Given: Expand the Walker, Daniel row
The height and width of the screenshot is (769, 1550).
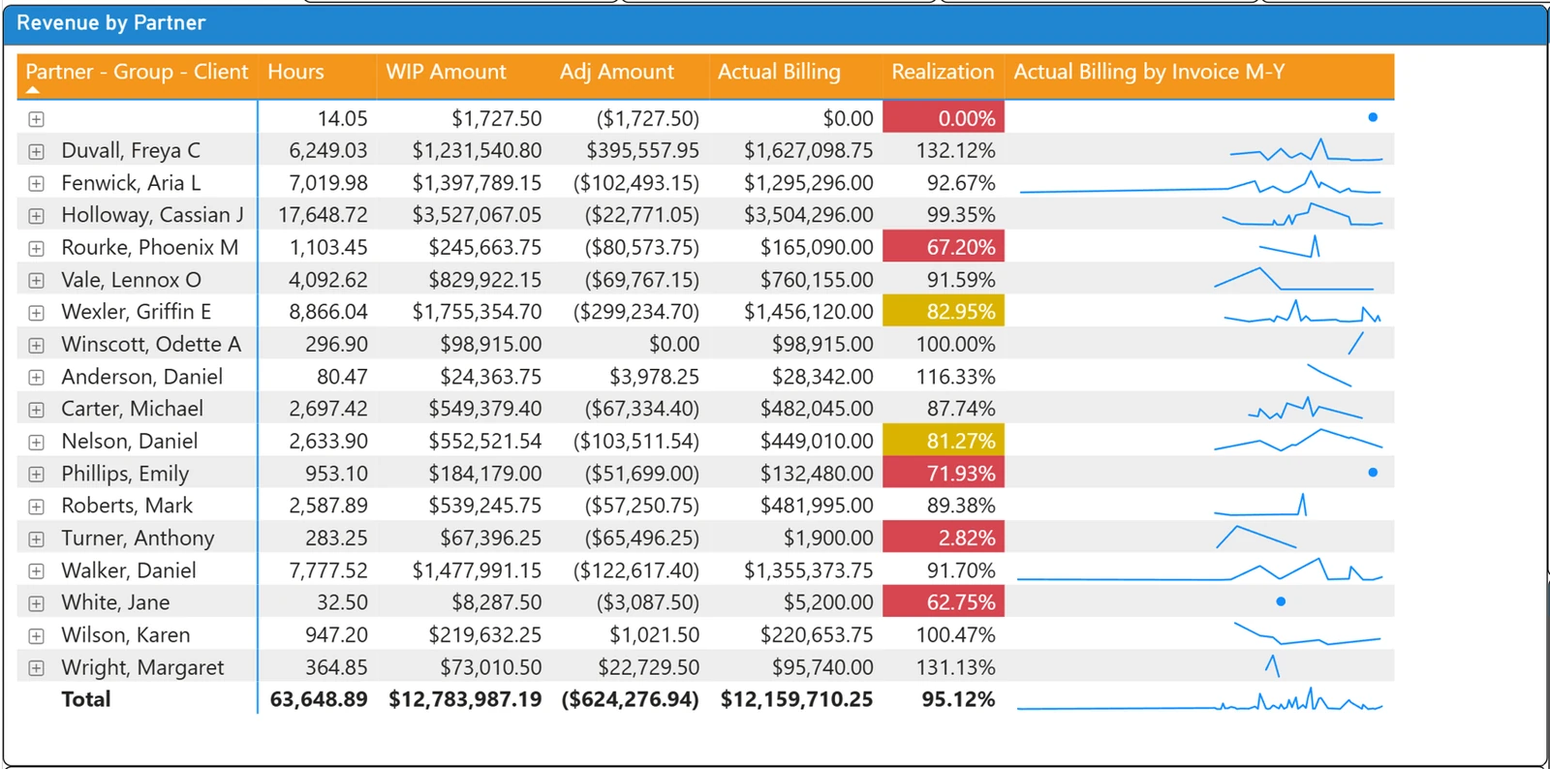Looking at the screenshot, I should [x=36, y=571].
